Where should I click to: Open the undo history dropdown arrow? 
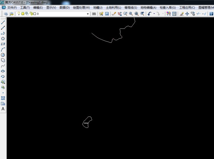(154, 14)
